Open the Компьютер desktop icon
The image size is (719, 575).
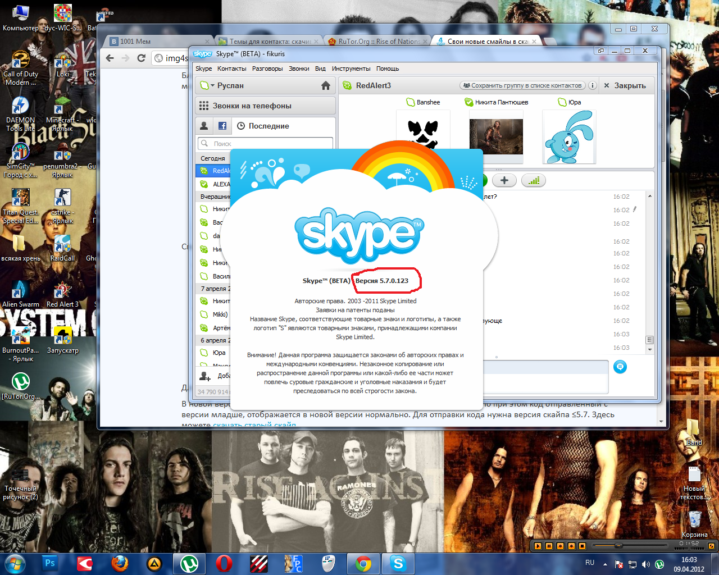click(21, 18)
